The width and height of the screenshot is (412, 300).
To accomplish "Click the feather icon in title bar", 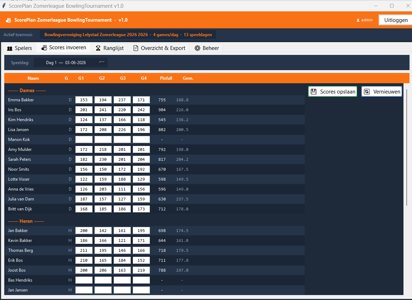I will [4, 6].
